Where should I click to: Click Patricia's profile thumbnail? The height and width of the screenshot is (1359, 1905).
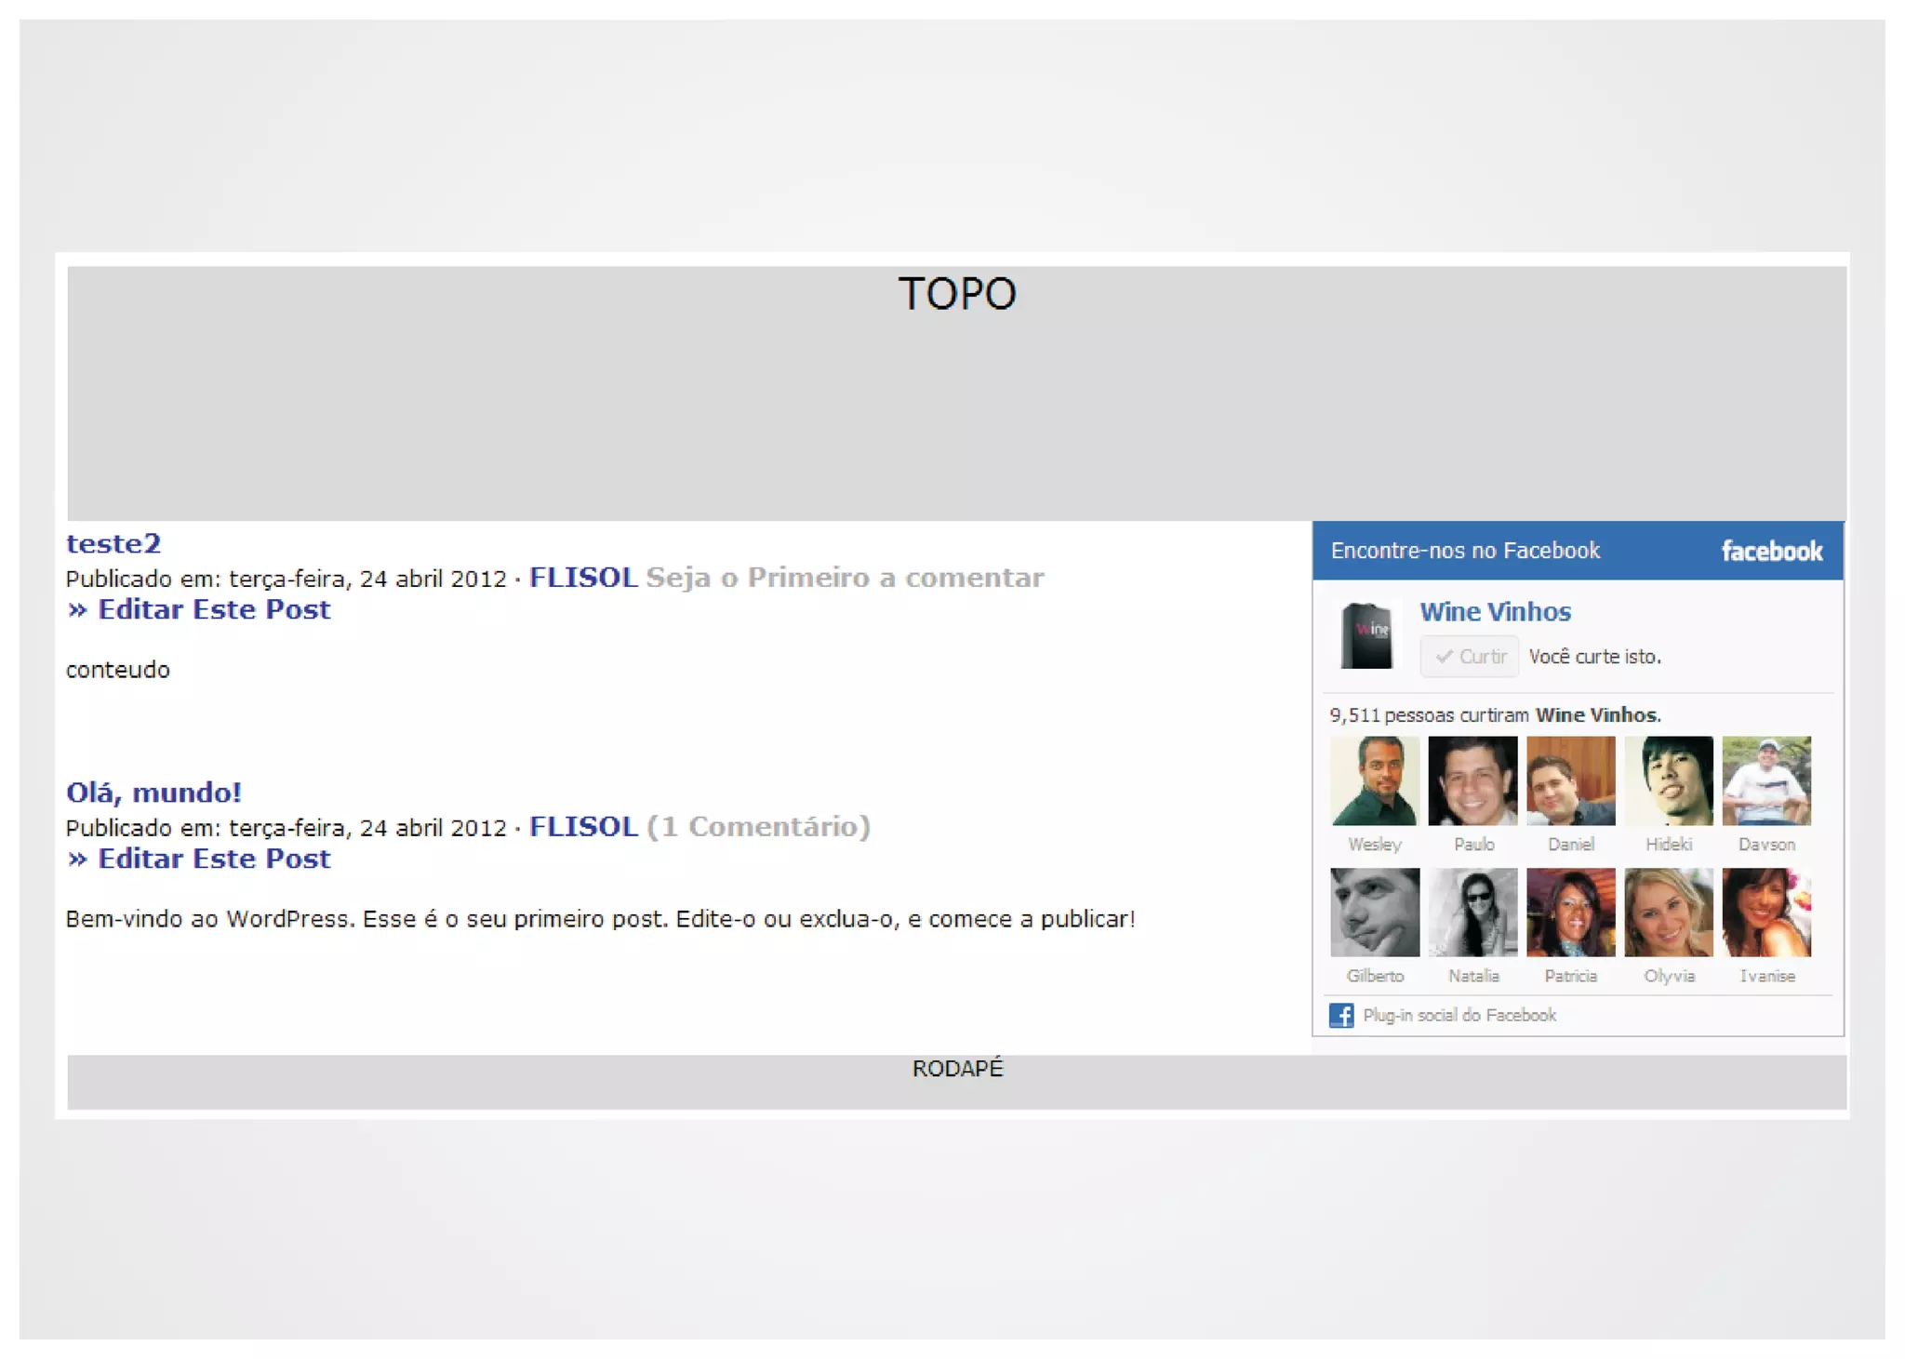coord(1570,912)
